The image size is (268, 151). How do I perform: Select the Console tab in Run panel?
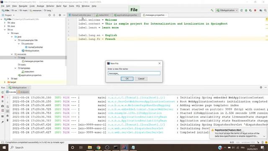click(x=11, y=92)
